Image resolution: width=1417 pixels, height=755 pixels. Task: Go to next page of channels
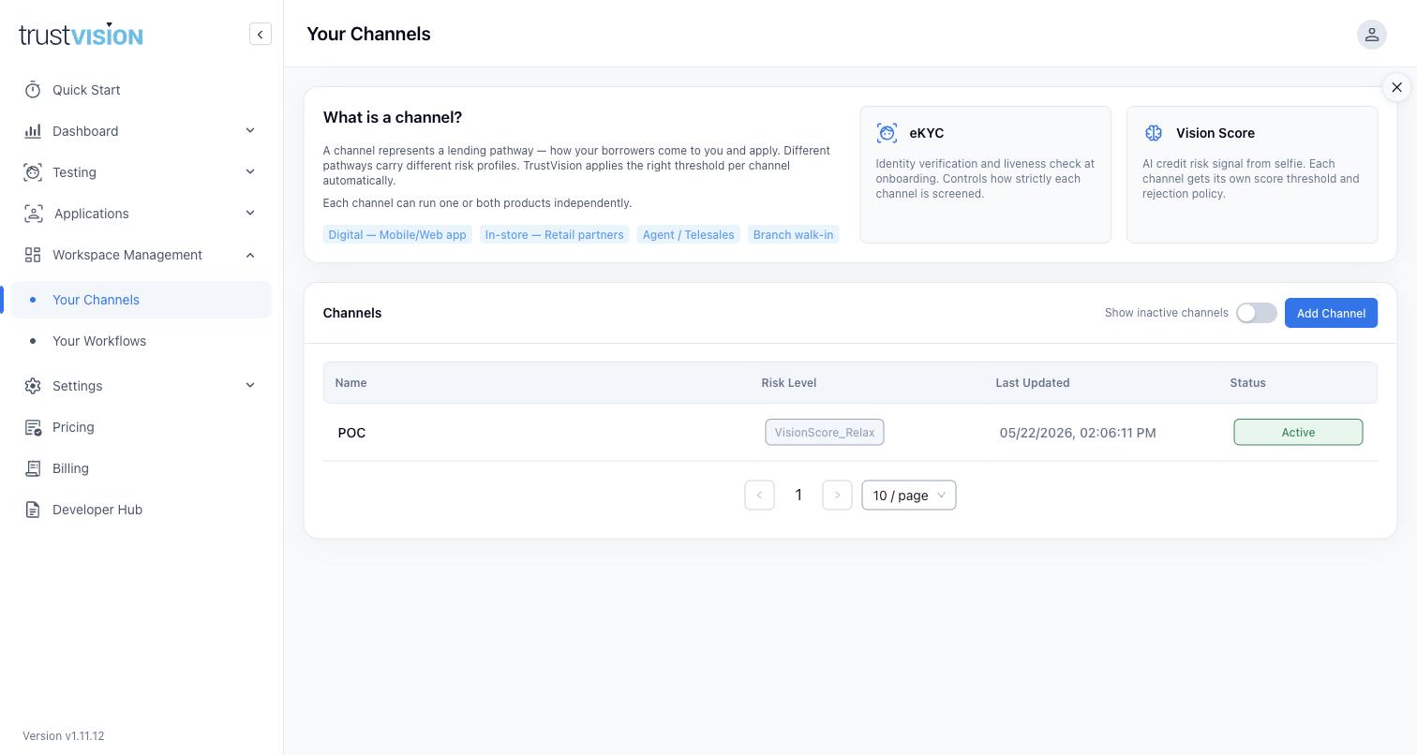coord(837,496)
